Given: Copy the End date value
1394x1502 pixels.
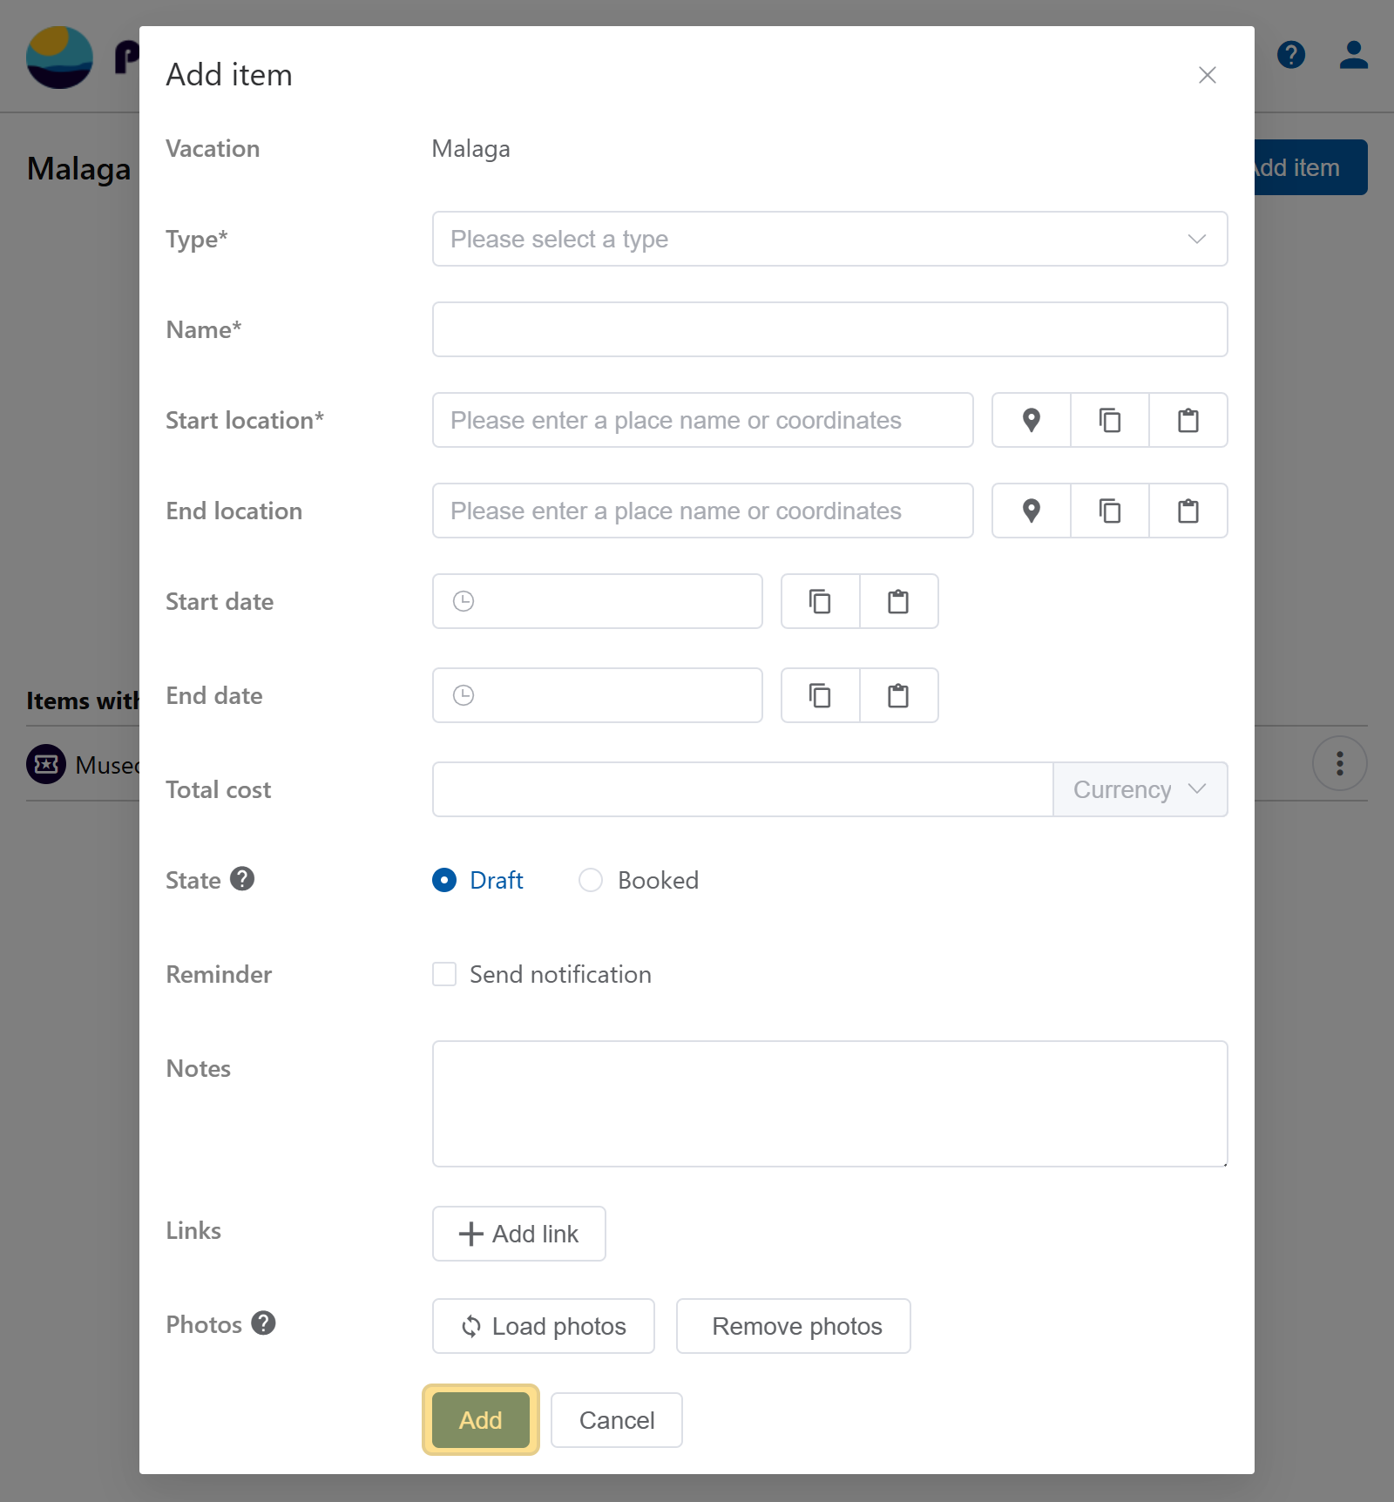Looking at the screenshot, I should (820, 695).
